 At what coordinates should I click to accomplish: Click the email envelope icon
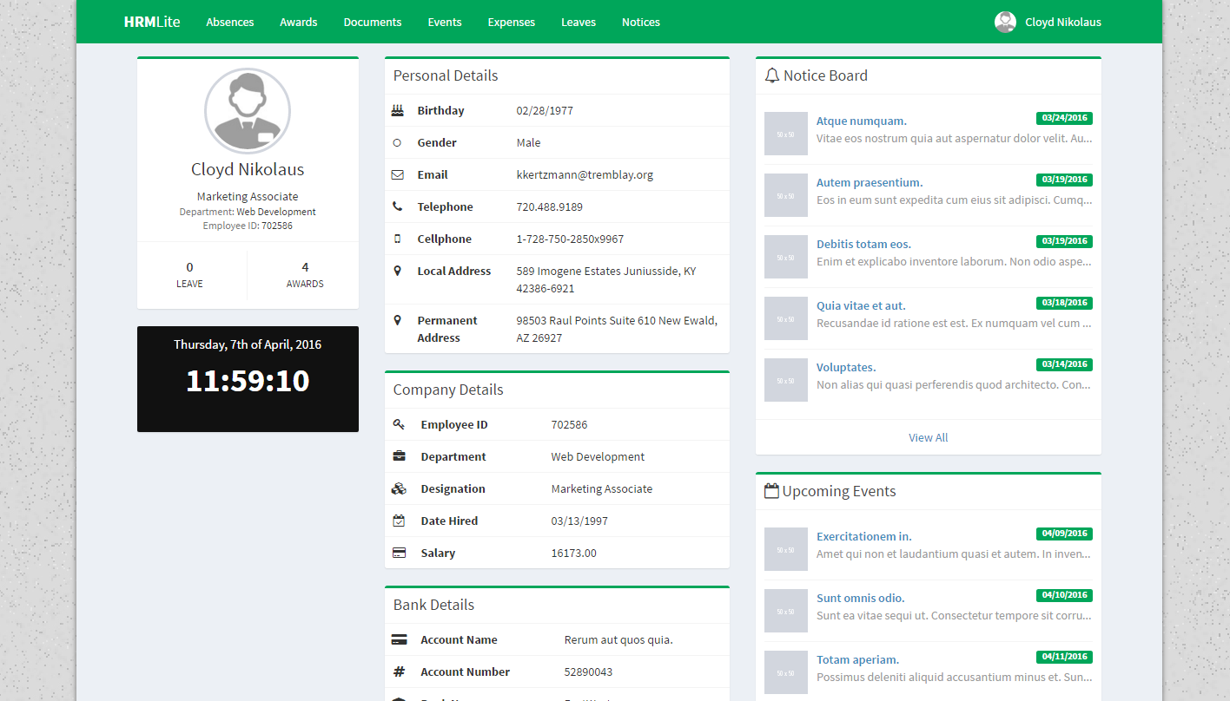pyautogui.click(x=398, y=174)
